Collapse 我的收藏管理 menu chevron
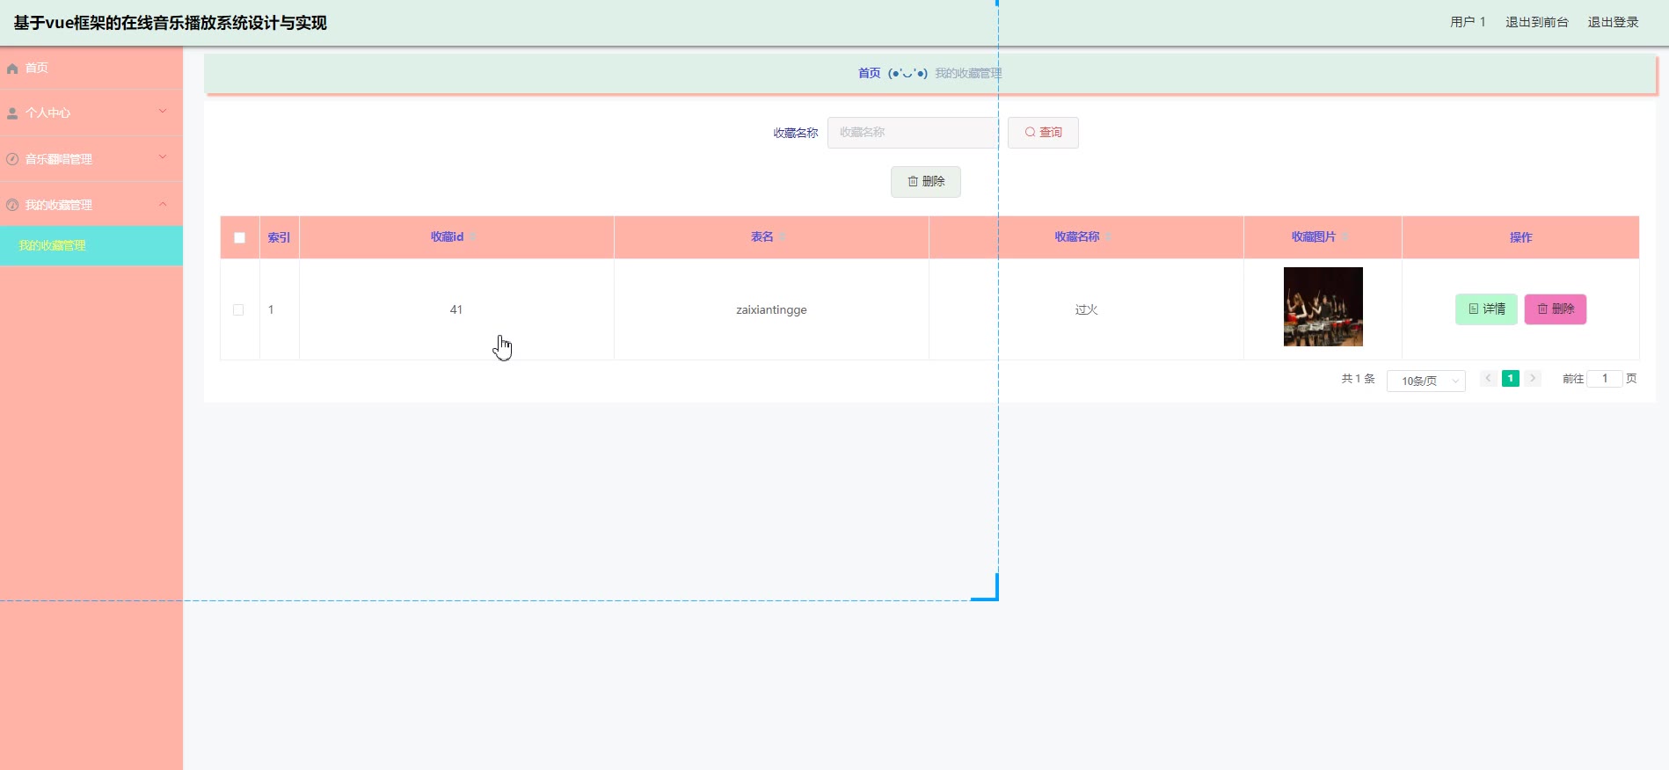1669x770 pixels. coord(163,204)
